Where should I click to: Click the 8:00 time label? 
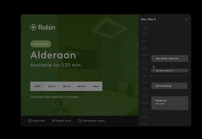click(x=144, y=27)
